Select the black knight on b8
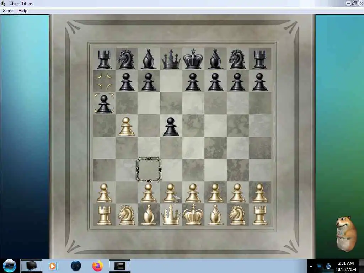Viewport: 364px width, 273px height. point(126,59)
